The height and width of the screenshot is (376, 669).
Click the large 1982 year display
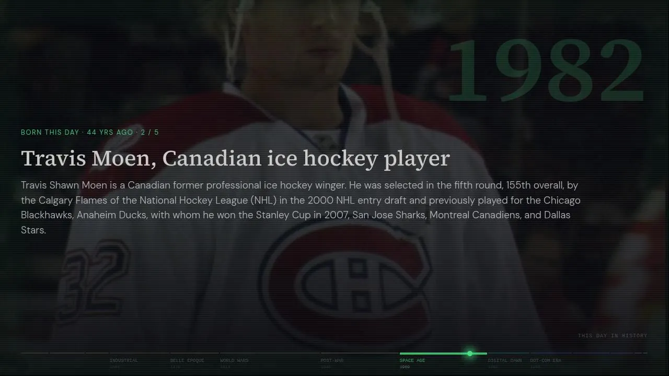(x=547, y=70)
